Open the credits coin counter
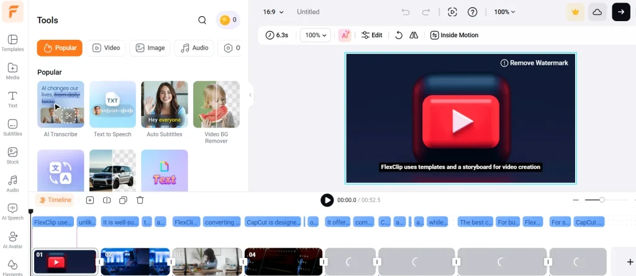The image size is (636, 276). tap(228, 20)
